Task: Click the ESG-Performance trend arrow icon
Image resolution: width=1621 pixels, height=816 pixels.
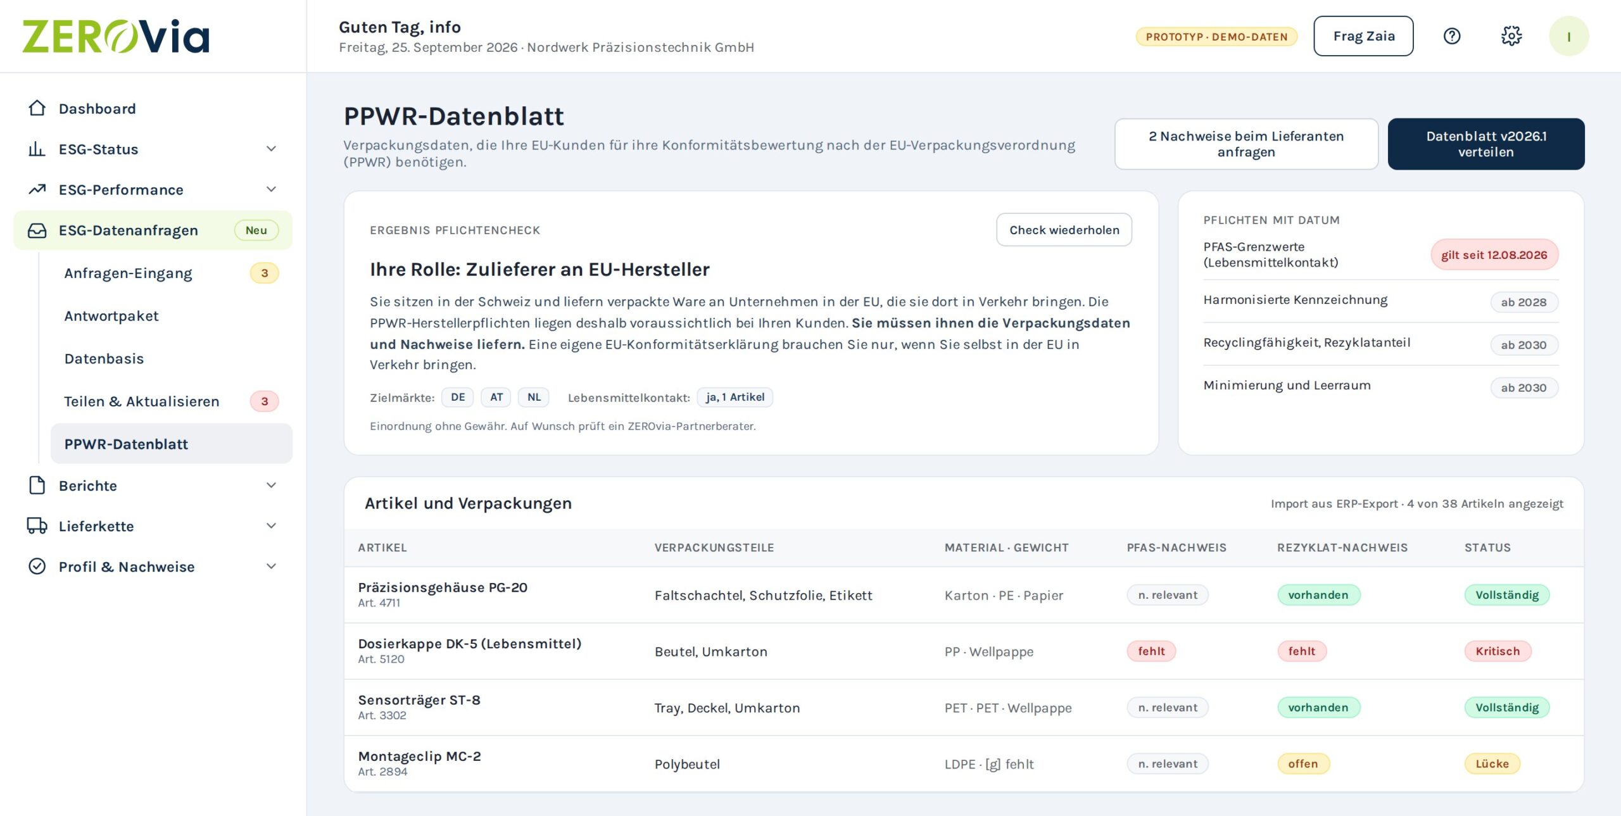Action: tap(37, 189)
